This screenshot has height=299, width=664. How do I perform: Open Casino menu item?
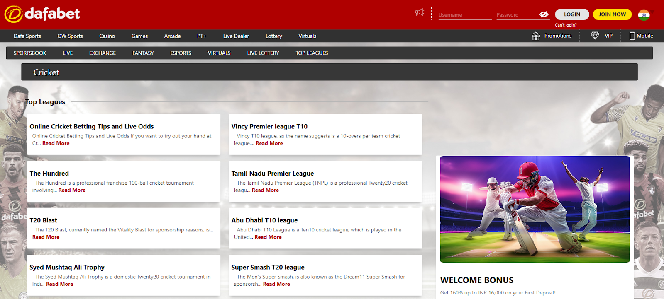[x=107, y=36]
